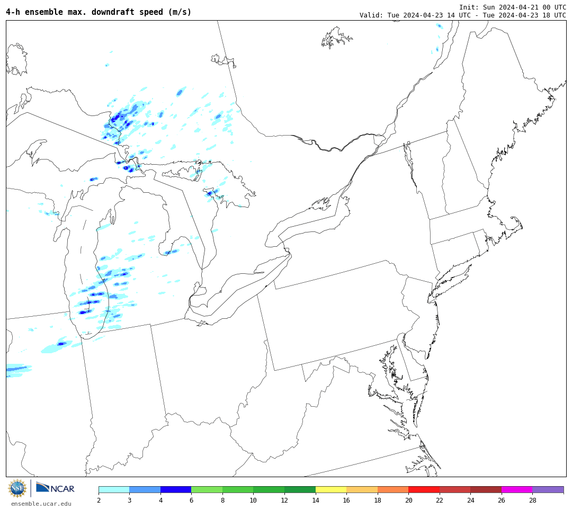Click the medium blue 3-4 colorbar segment
Screen dimensions: 572x510
tap(145, 489)
